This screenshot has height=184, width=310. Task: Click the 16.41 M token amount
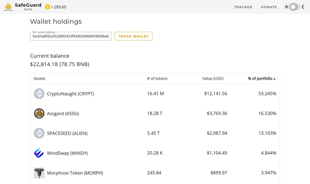(x=156, y=94)
